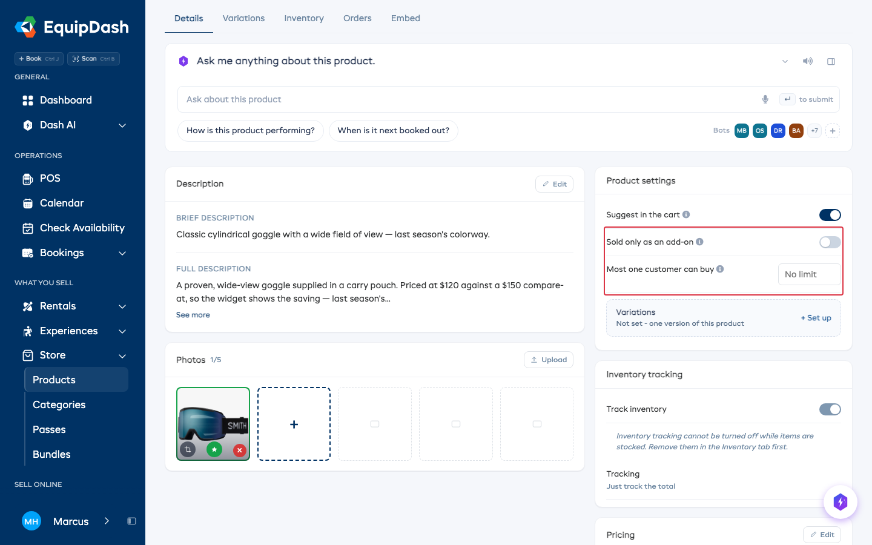Expand the Rentals submenu chevron
Viewport: 872px width, 545px height.
[x=122, y=306]
